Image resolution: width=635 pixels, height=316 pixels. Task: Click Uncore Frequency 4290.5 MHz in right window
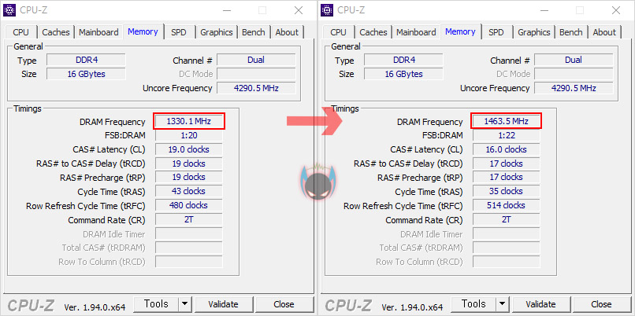574,88
